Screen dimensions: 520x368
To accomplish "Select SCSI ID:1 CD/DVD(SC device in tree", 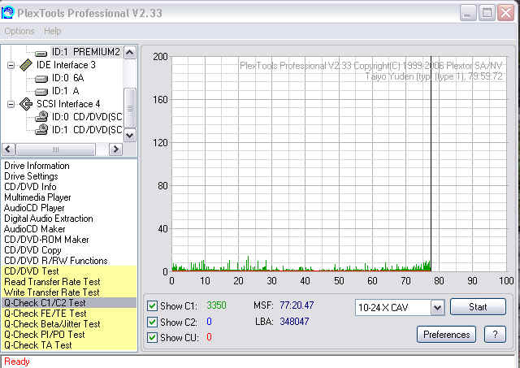I will pos(87,130).
